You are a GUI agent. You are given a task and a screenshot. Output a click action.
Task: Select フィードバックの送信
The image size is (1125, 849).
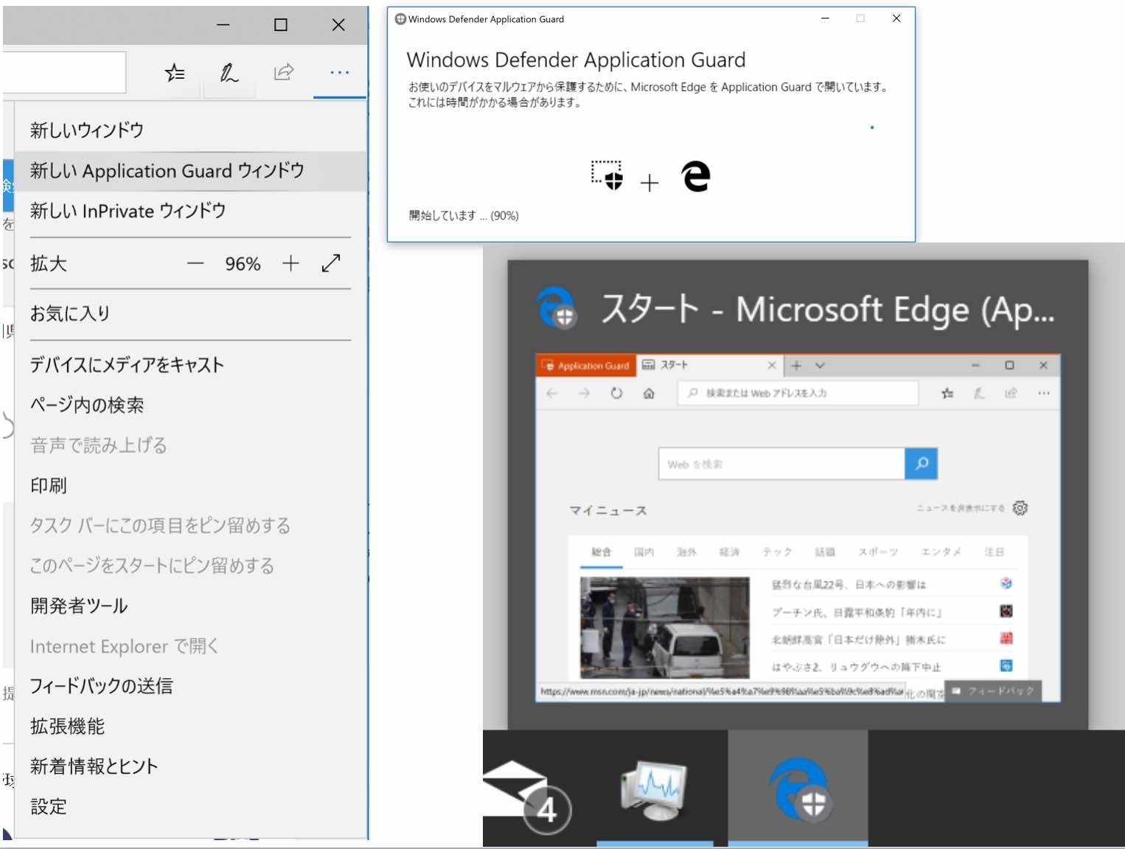pos(190,686)
